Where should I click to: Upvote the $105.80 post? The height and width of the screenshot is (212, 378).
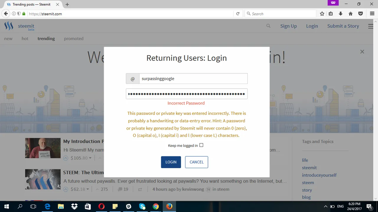click(x=66, y=158)
